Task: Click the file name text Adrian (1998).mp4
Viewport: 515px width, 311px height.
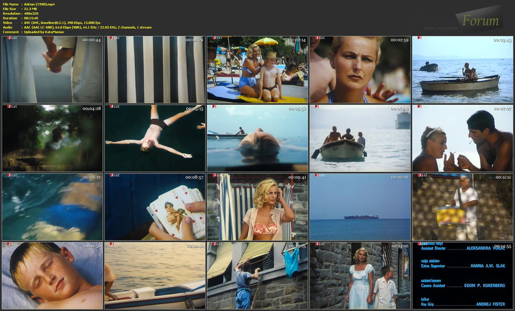Action: pyautogui.click(x=39, y=4)
